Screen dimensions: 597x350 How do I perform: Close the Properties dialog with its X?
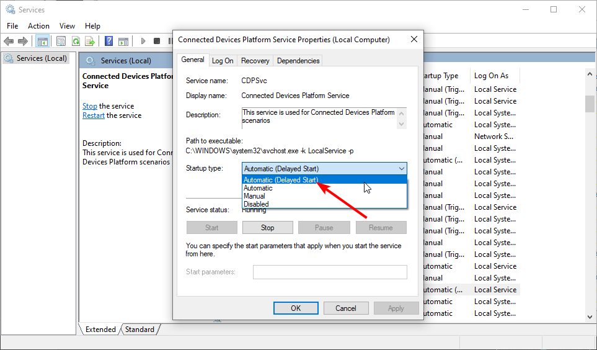click(x=414, y=39)
